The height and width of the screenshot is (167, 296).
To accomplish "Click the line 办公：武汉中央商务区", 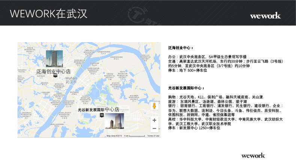I will (207, 57).
